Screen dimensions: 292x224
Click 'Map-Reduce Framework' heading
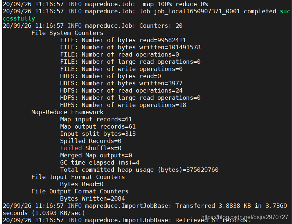[67, 112]
